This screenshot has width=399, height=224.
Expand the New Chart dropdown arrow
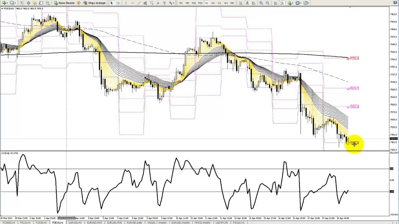coord(7,3)
